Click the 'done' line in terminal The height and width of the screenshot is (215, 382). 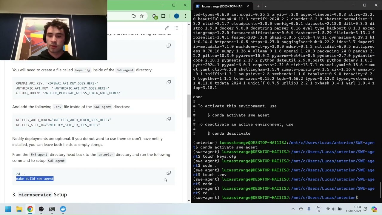tap(198, 97)
